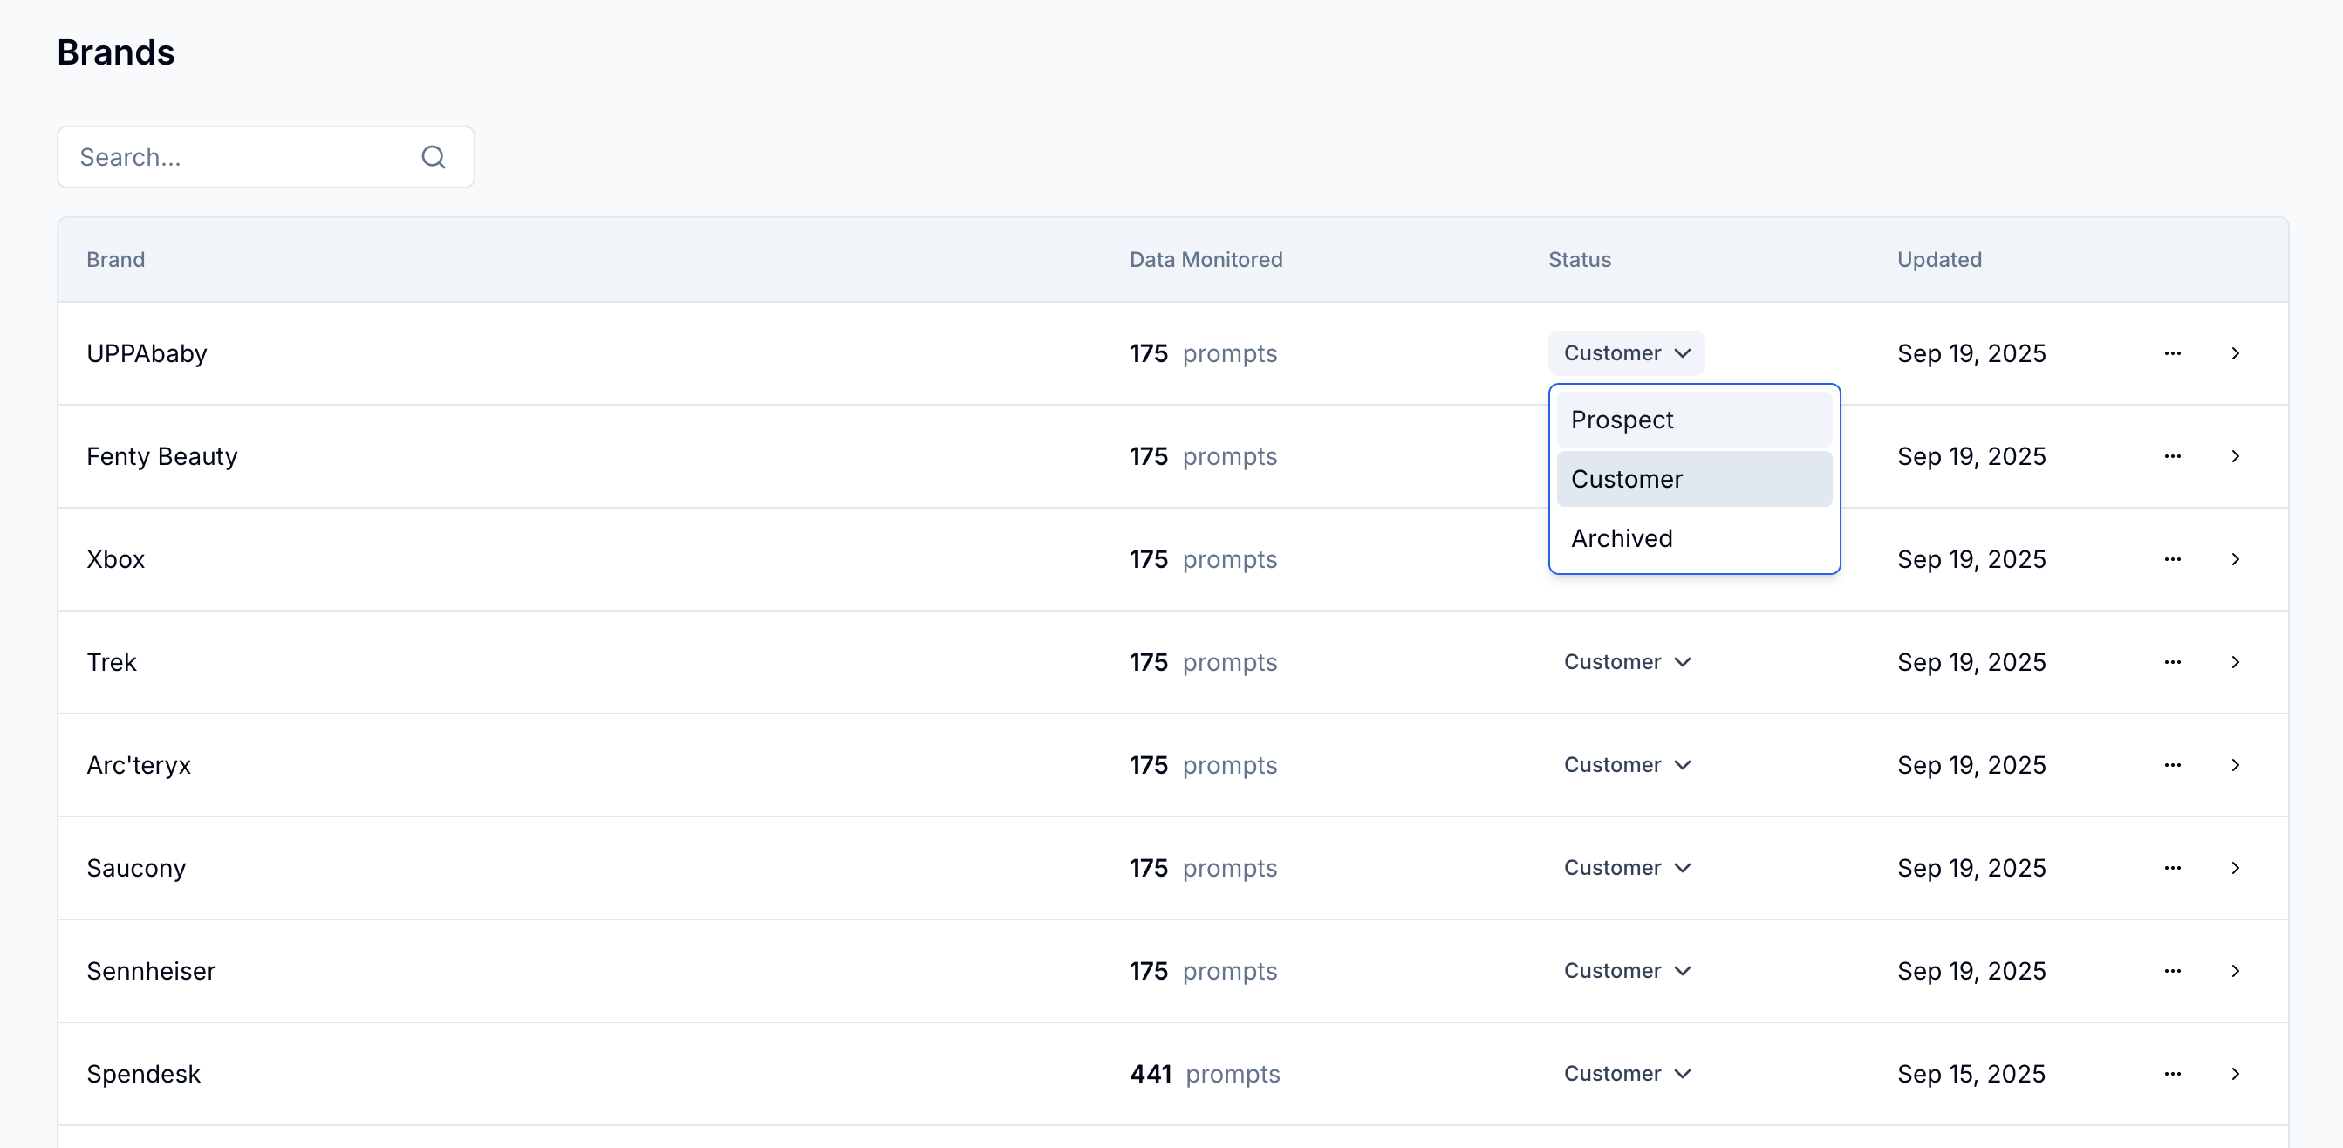Open the status dropdown for Spendesk
2343x1148 pixels.
[1626, 1073]
